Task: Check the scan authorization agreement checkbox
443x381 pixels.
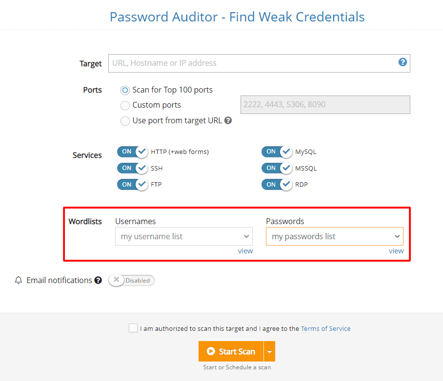Action: 133,328
